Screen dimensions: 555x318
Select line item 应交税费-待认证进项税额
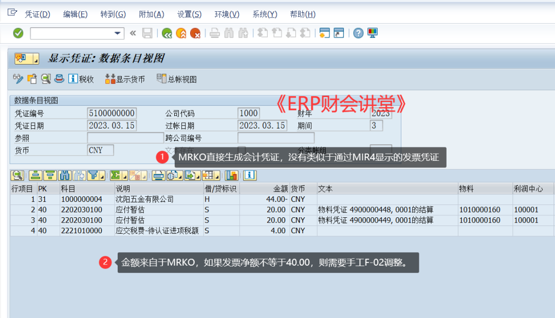tap(157, 231)
